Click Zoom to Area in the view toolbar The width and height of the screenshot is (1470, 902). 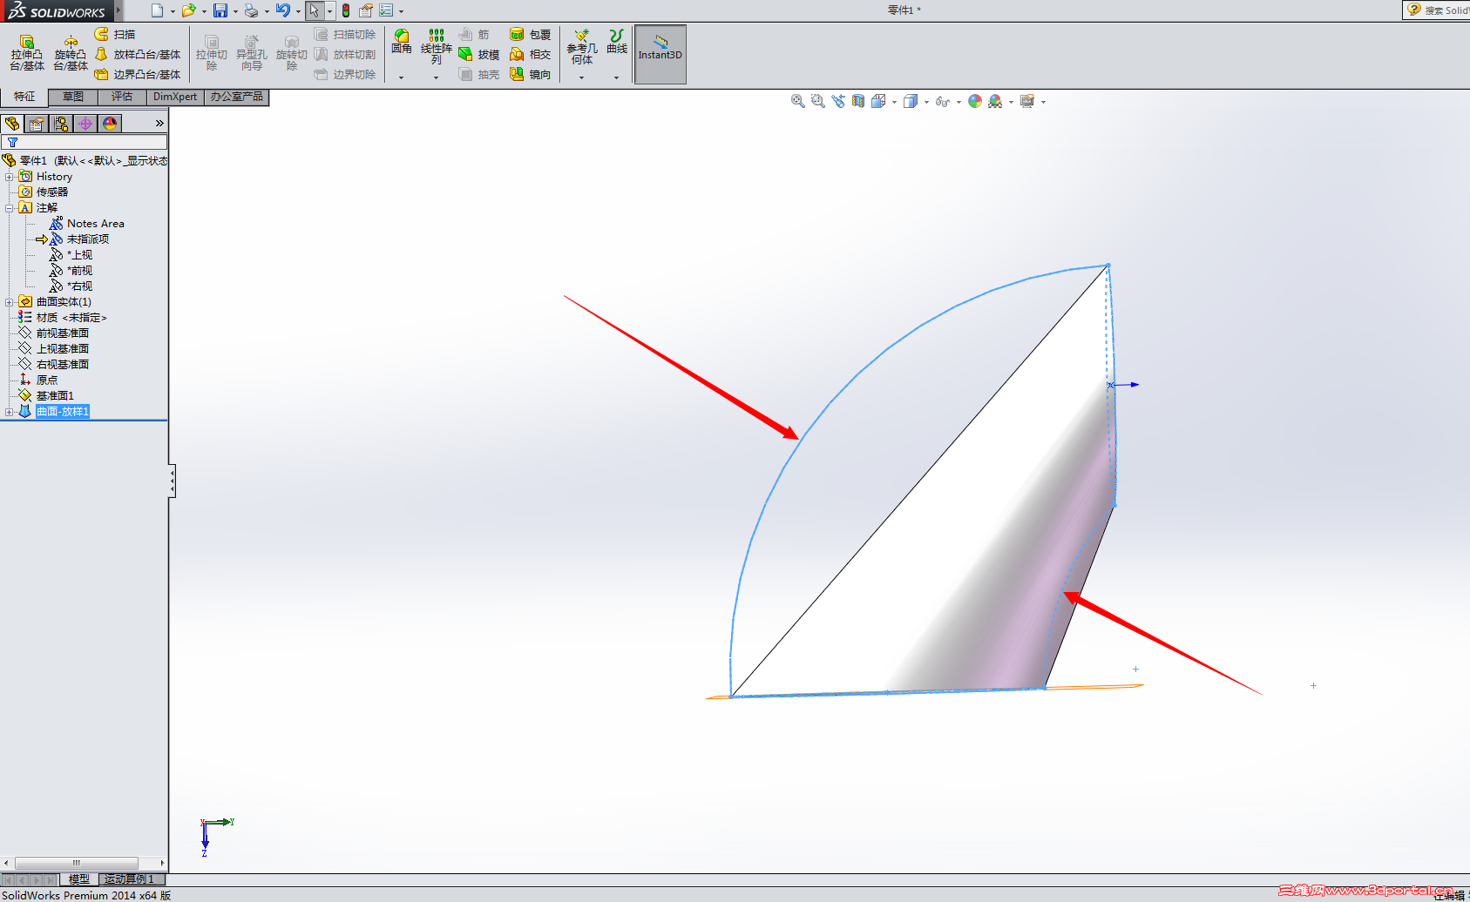click(817, 101)
